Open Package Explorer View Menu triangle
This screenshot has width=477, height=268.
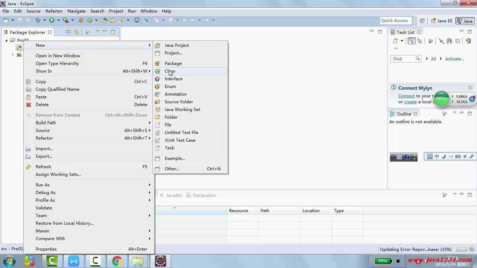[x=98, y=31]
